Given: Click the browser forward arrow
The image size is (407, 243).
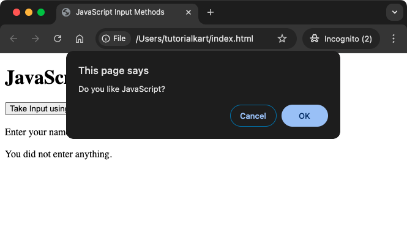Looking at the screenshot, I should (x=35, y=39).
